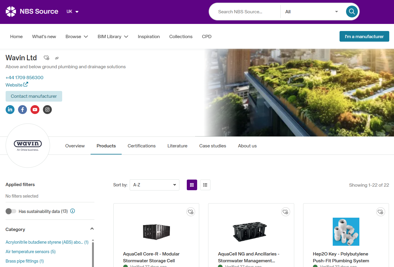Open the Sort by A-Z dropdown

[155, 185]
